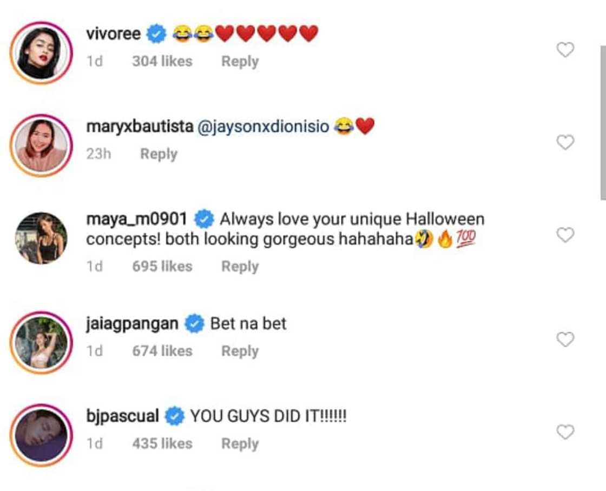Open vivoree's profile picture
This screenshot has height=491, width=606.
click(x=41, y=53)
